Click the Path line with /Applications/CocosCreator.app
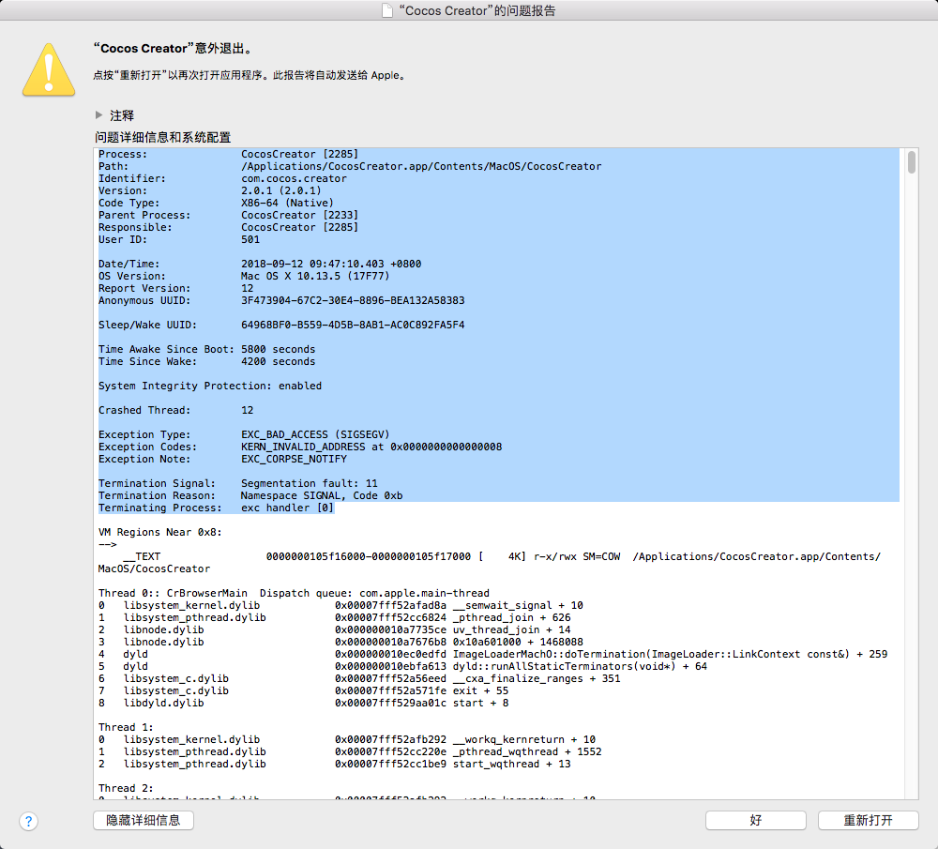 pos(350,166)
